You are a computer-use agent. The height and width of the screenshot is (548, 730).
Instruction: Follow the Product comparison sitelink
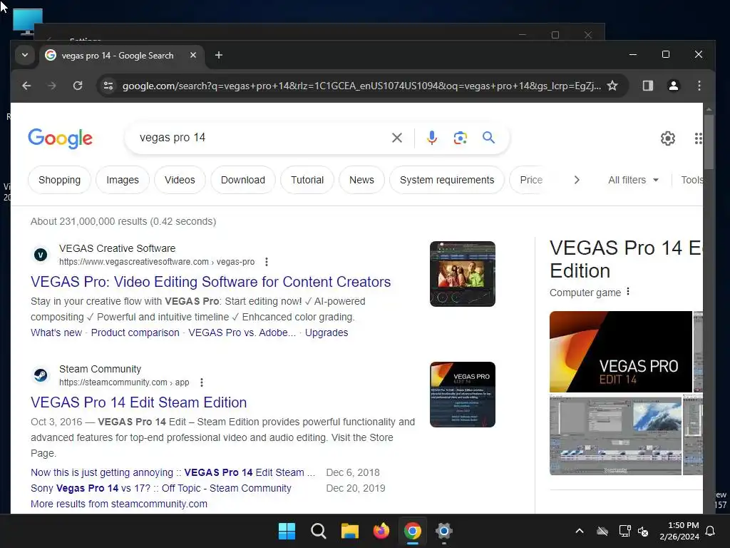coord(135,333)
